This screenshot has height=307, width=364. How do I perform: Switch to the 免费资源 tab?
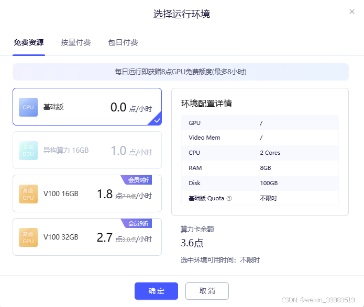coord(29,42)
